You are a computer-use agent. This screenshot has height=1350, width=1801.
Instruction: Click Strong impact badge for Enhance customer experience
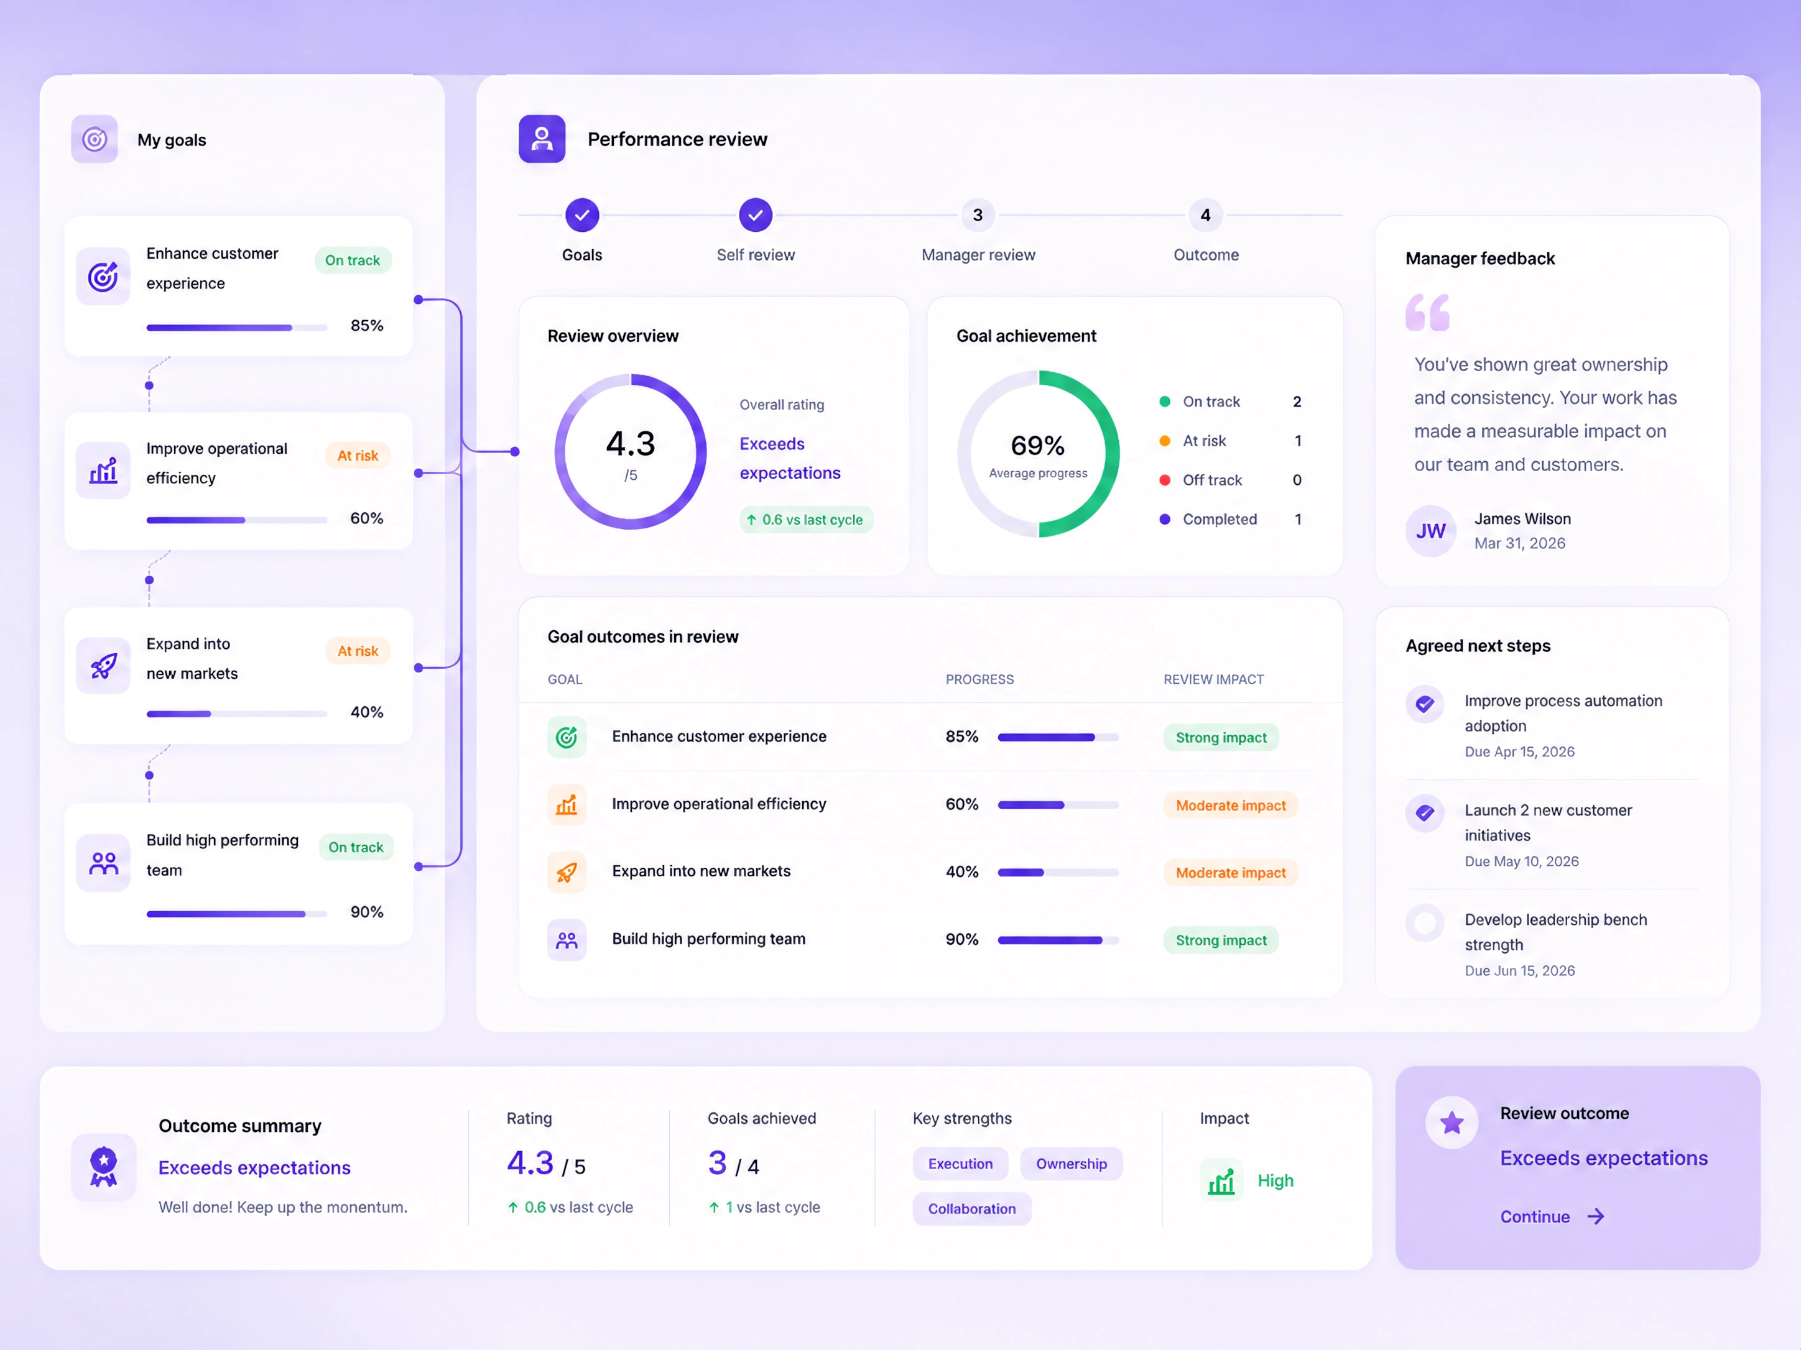pos(1221,737)
